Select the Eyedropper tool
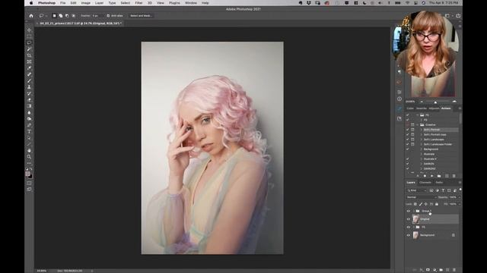This screenshot has width=487, height=273. [x=29, y=68]
